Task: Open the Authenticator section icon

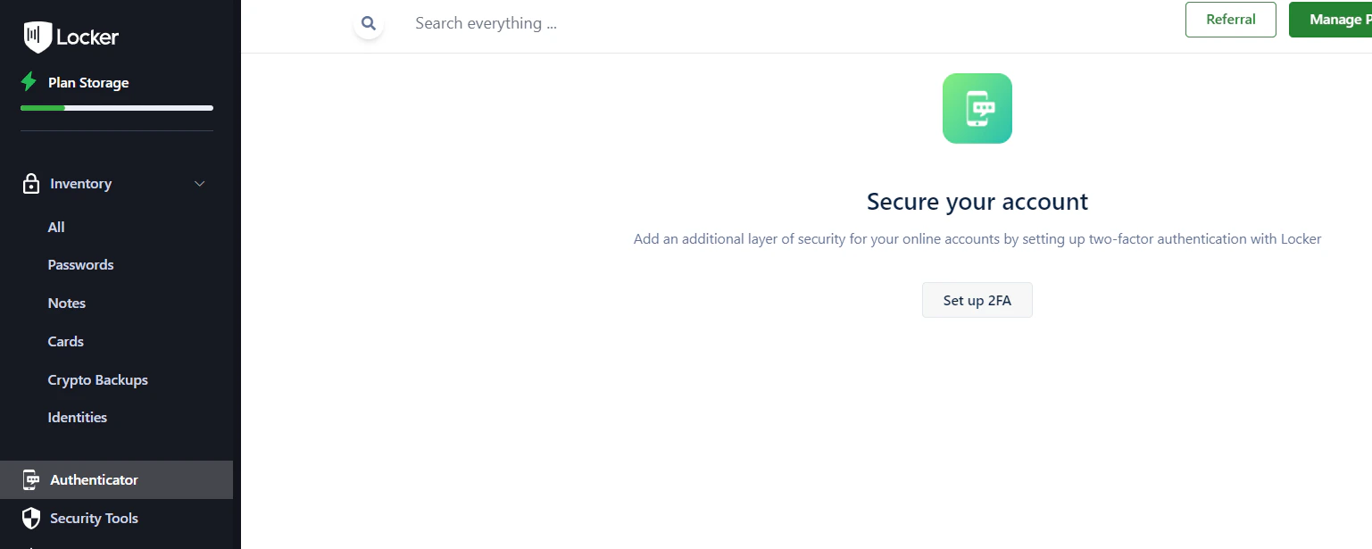Action: tap(31, 479)
